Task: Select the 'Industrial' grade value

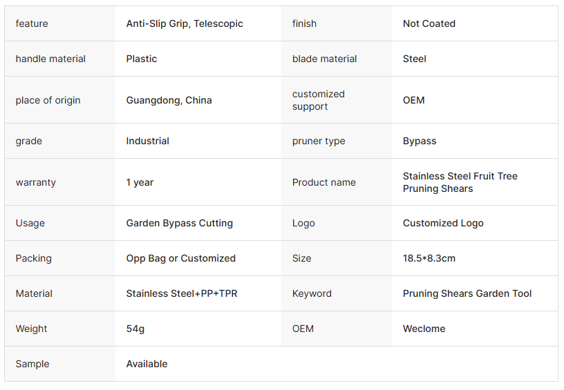Action: click(148, 141)
